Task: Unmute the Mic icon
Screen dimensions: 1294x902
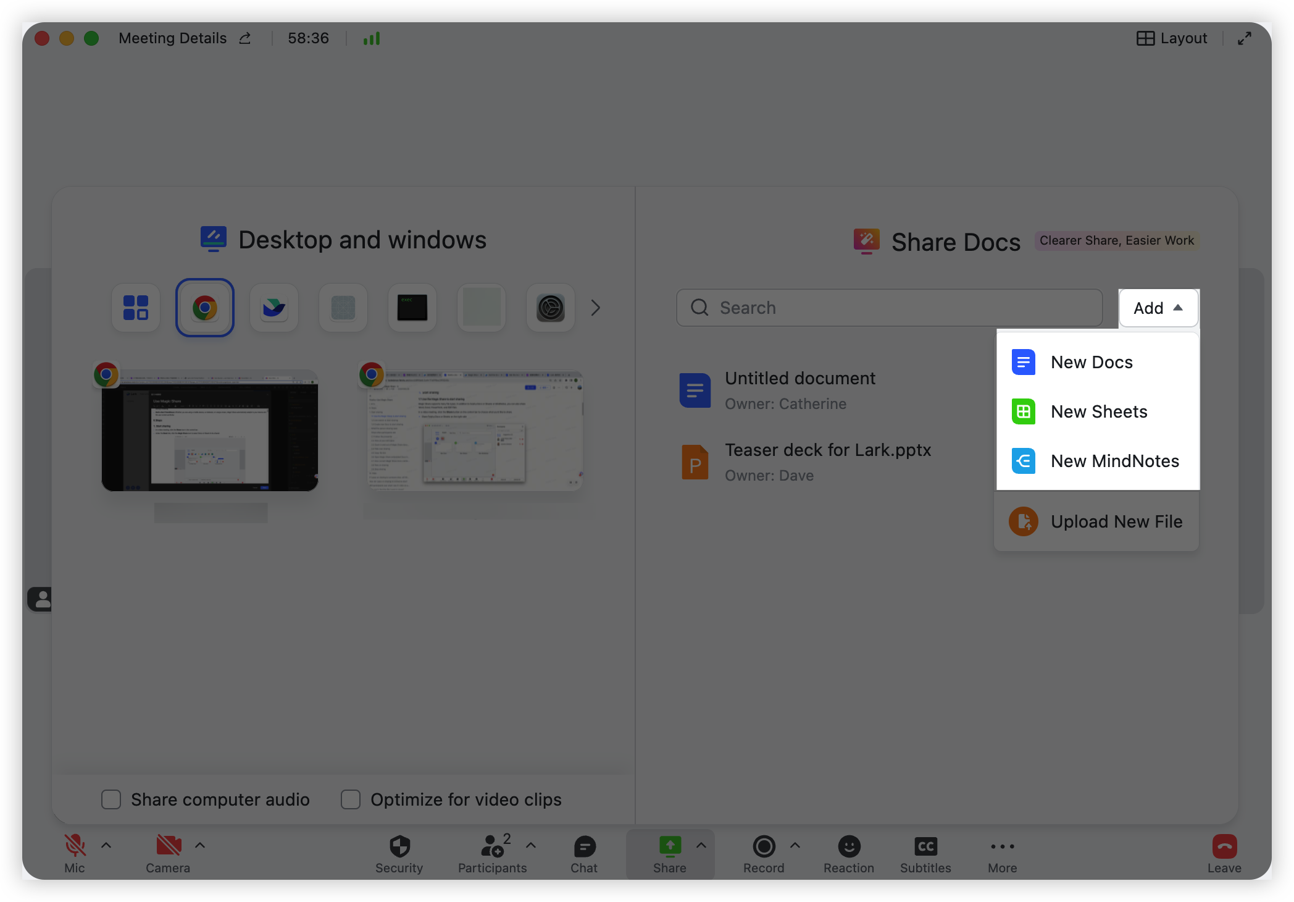Action: [x=75, y=845]
